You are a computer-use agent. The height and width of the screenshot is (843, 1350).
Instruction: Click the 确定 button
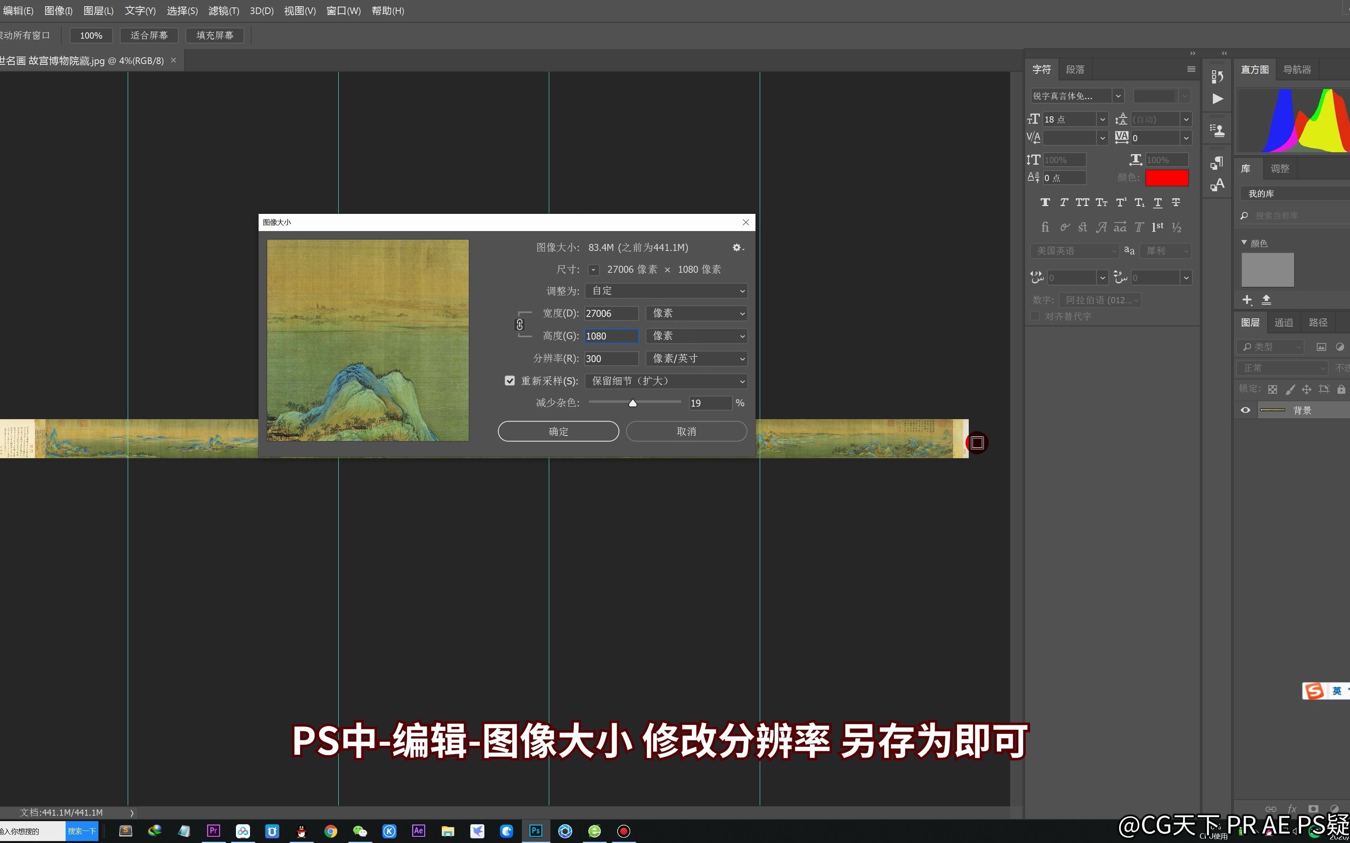pyautogui.click(x=559, y=432)
